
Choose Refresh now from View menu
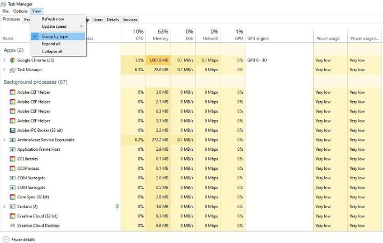point(53,19)
